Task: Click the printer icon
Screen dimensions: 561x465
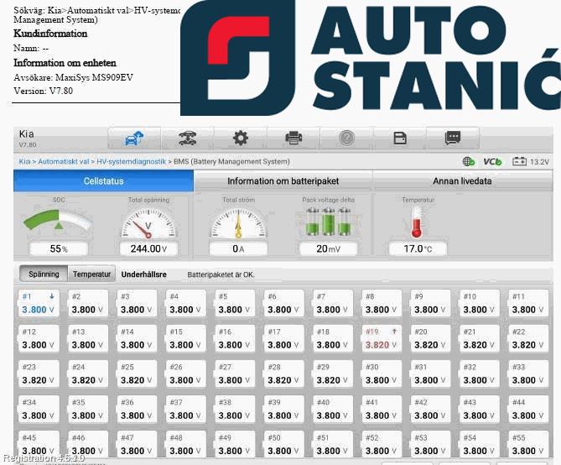Action: pyautogui.click(x=293, y=138)
